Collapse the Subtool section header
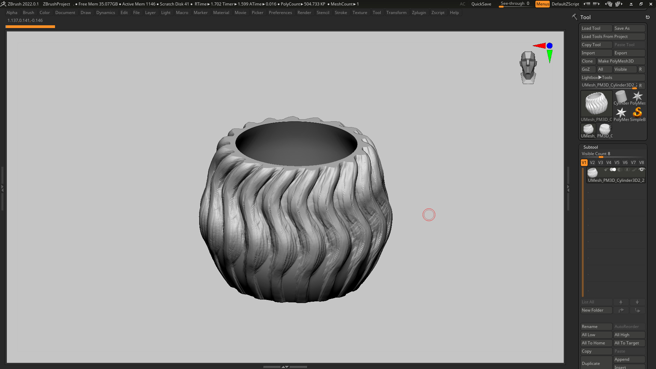Image resolution: width=656 pixels, height=369 pixels. click(x=591, y=147)
